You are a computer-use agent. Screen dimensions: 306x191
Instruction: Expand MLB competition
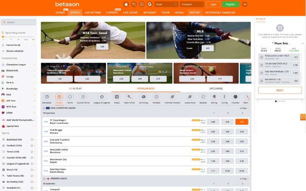[34, 95]
